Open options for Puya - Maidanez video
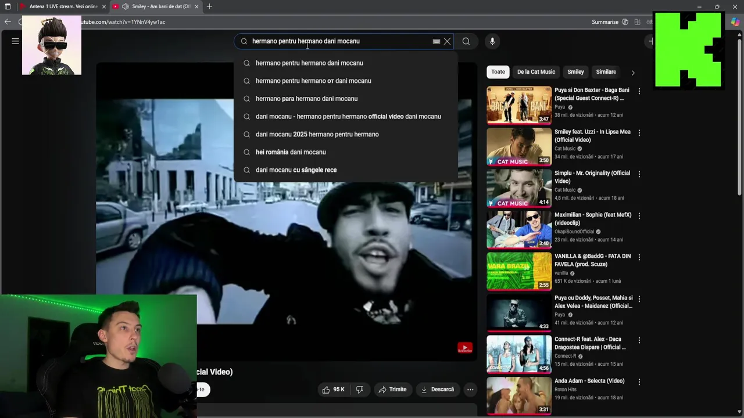Screen dimensions: 744x418 [639, 299]
